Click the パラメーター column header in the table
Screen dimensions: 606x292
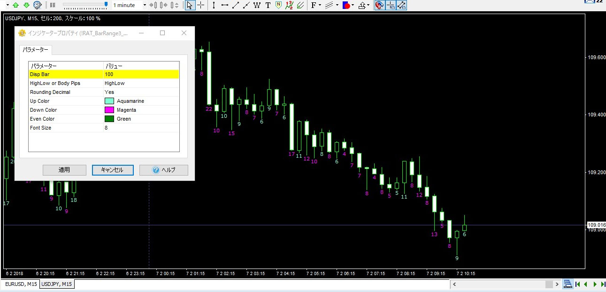[66, 66]
